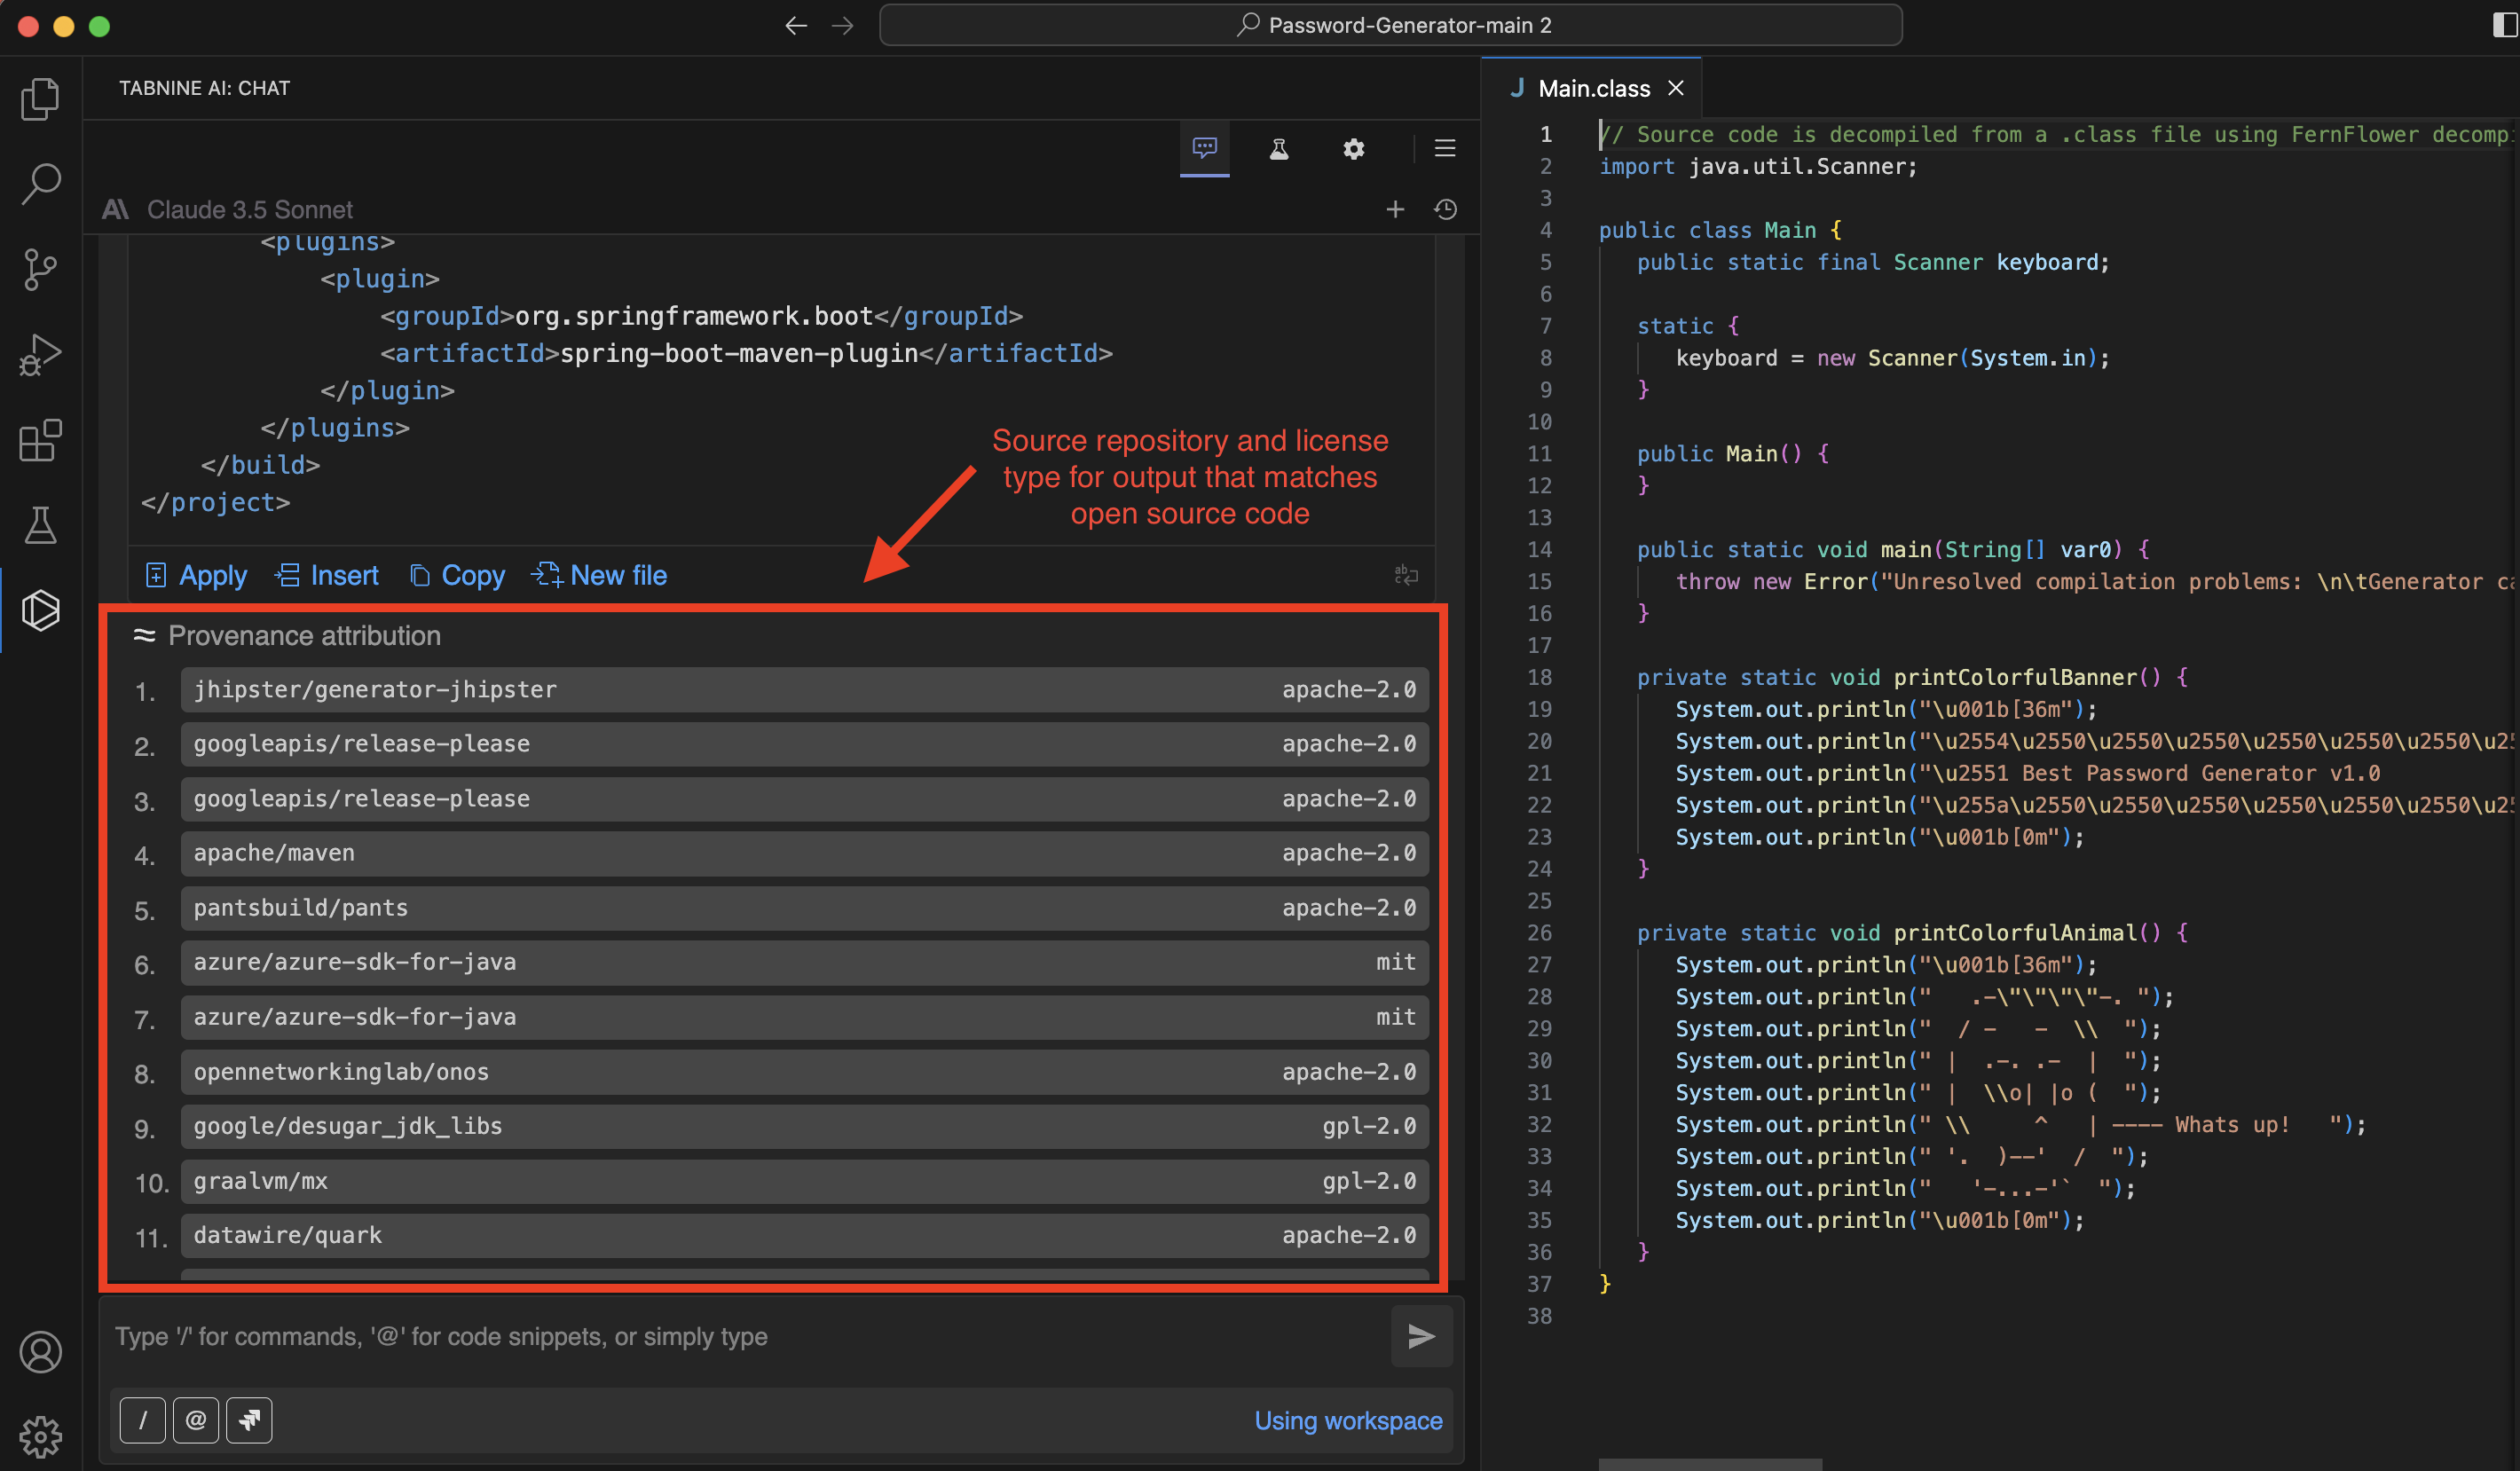Select the Source Control icon
The height and width of the screenshot is (1471, 2520).
coord(40,269)
